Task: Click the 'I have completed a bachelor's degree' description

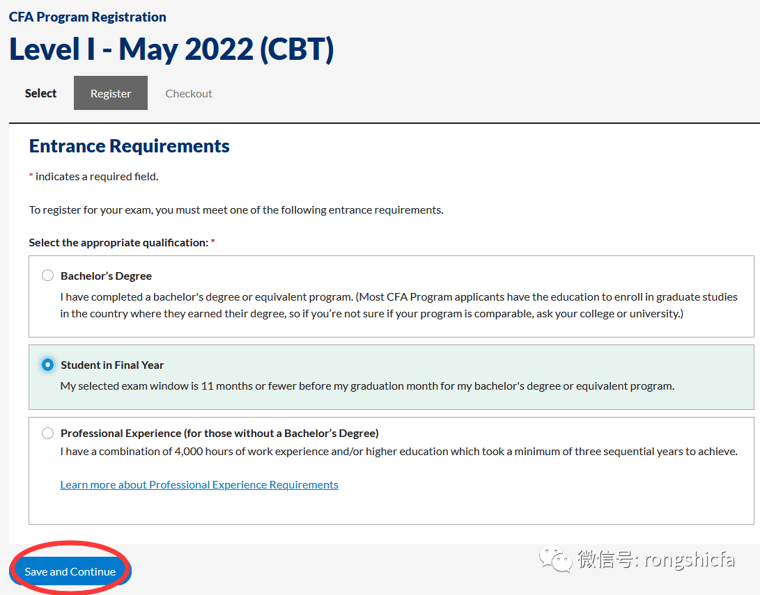Action: pos(399,305)
